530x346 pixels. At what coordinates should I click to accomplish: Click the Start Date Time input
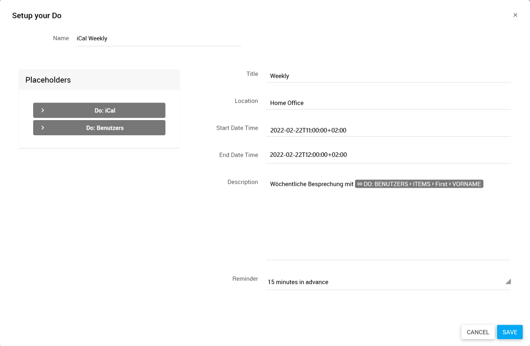point(388,130)
